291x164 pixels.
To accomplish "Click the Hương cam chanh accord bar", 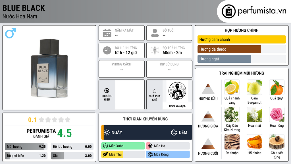I will (x=242, y=39).
